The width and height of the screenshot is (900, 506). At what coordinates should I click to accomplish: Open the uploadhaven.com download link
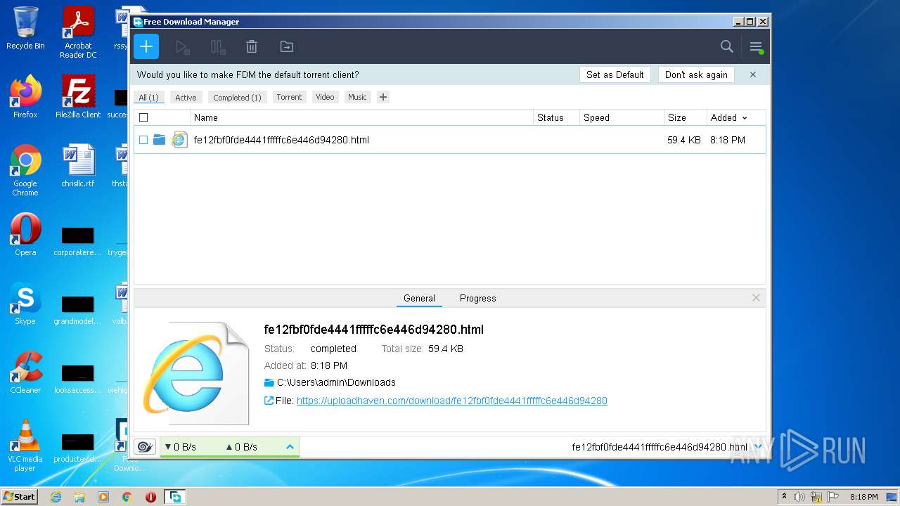point(452,401)
